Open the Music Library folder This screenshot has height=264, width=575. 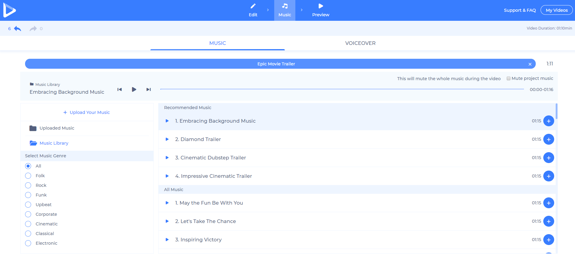tap(54, 143)
